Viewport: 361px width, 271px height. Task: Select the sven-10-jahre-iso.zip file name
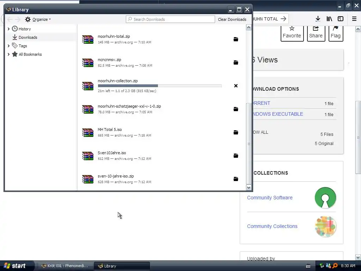coord(116,176)
